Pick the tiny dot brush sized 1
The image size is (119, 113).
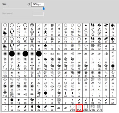[86, 94]
